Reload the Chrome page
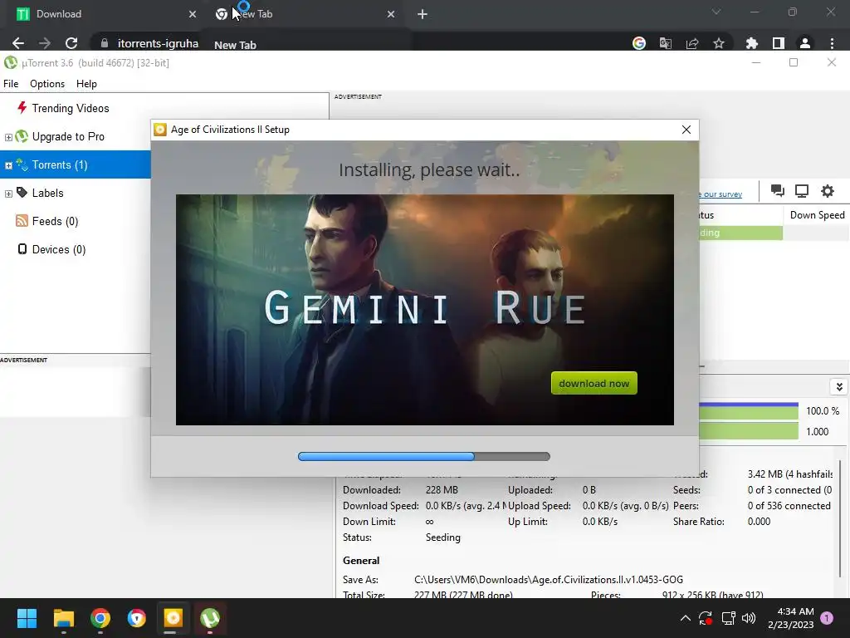The height and width of the screenshot is (638, 850). click(x=71, y=43)
